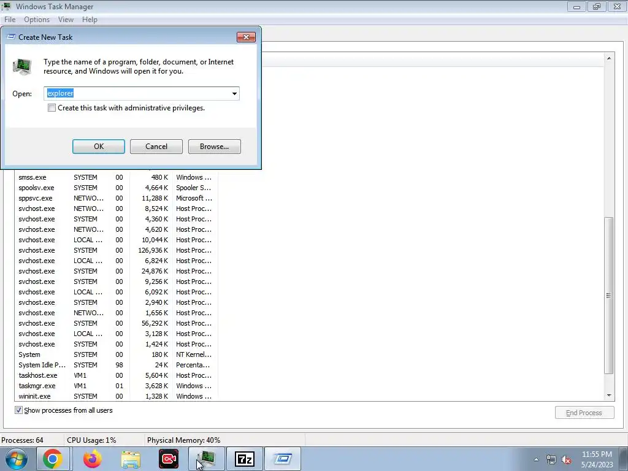The image size is (628, 471).
Task: Select svchost.exe using 126,936 K
Action: click(116, 250)
